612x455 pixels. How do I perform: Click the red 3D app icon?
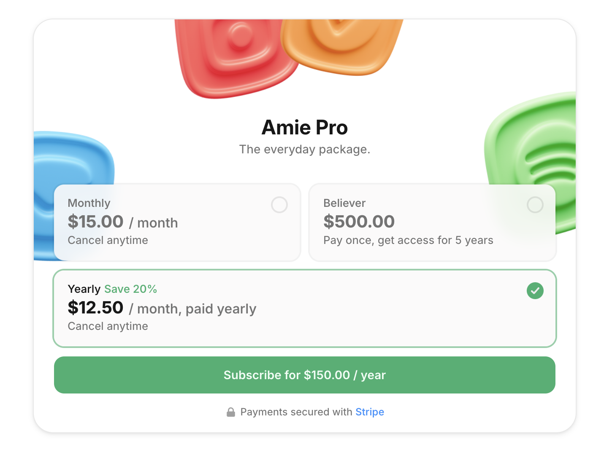click(x=234, y=55)
